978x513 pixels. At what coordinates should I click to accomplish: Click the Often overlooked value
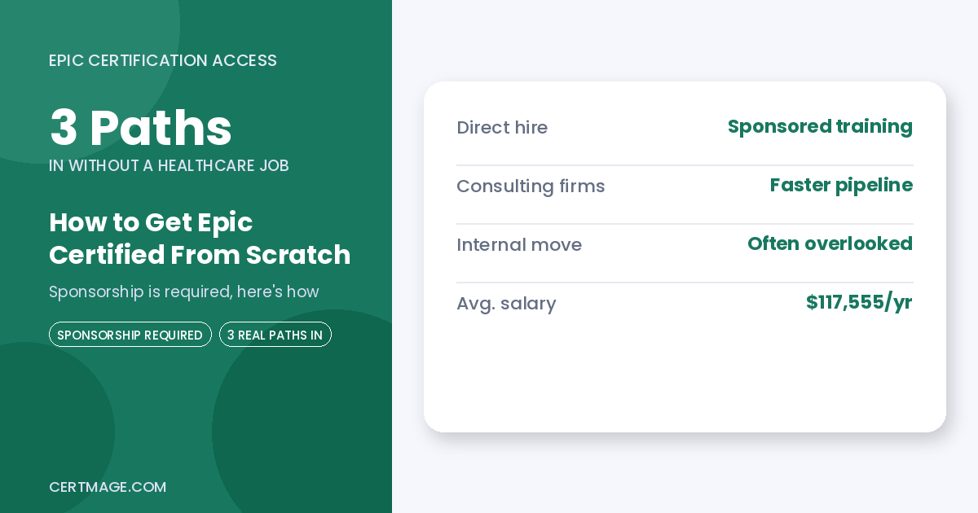830,243
